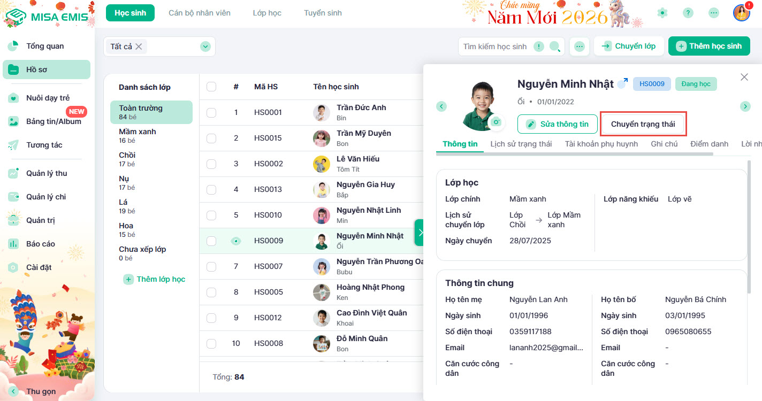Select checkbox for Lê Văn Hiếu row
The width and height of the screenshot is (762, 401).
pyautogui.click(x=211, y=164)
